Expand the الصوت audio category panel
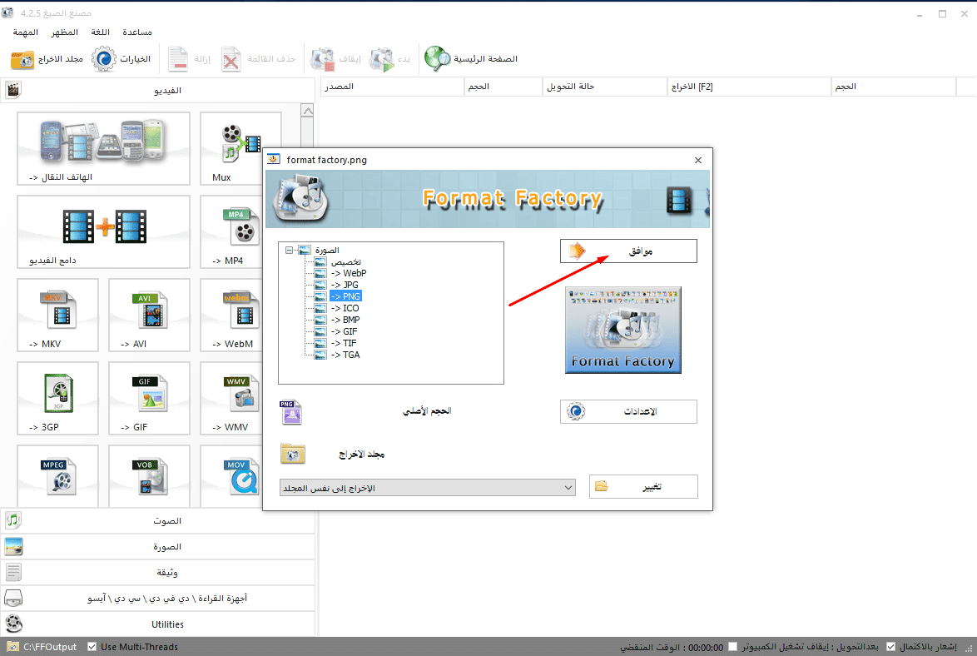 (158, 520)
